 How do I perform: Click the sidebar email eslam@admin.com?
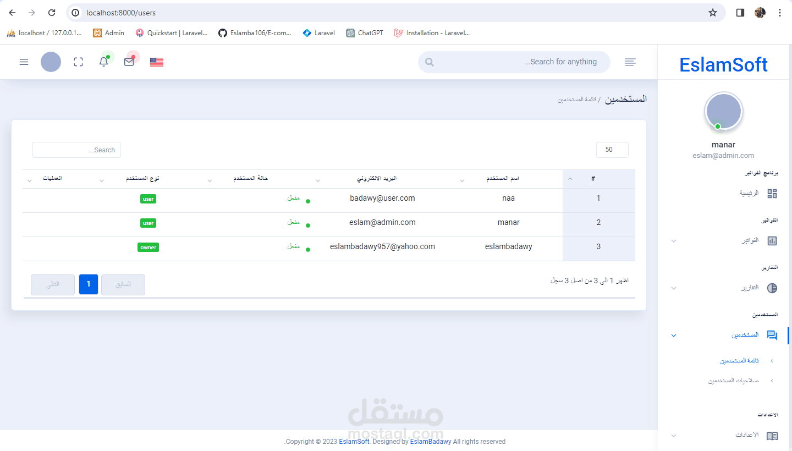pyautogui.click(x=723, y=156)
